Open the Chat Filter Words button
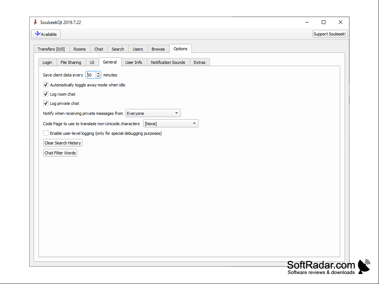 point(60,153)
